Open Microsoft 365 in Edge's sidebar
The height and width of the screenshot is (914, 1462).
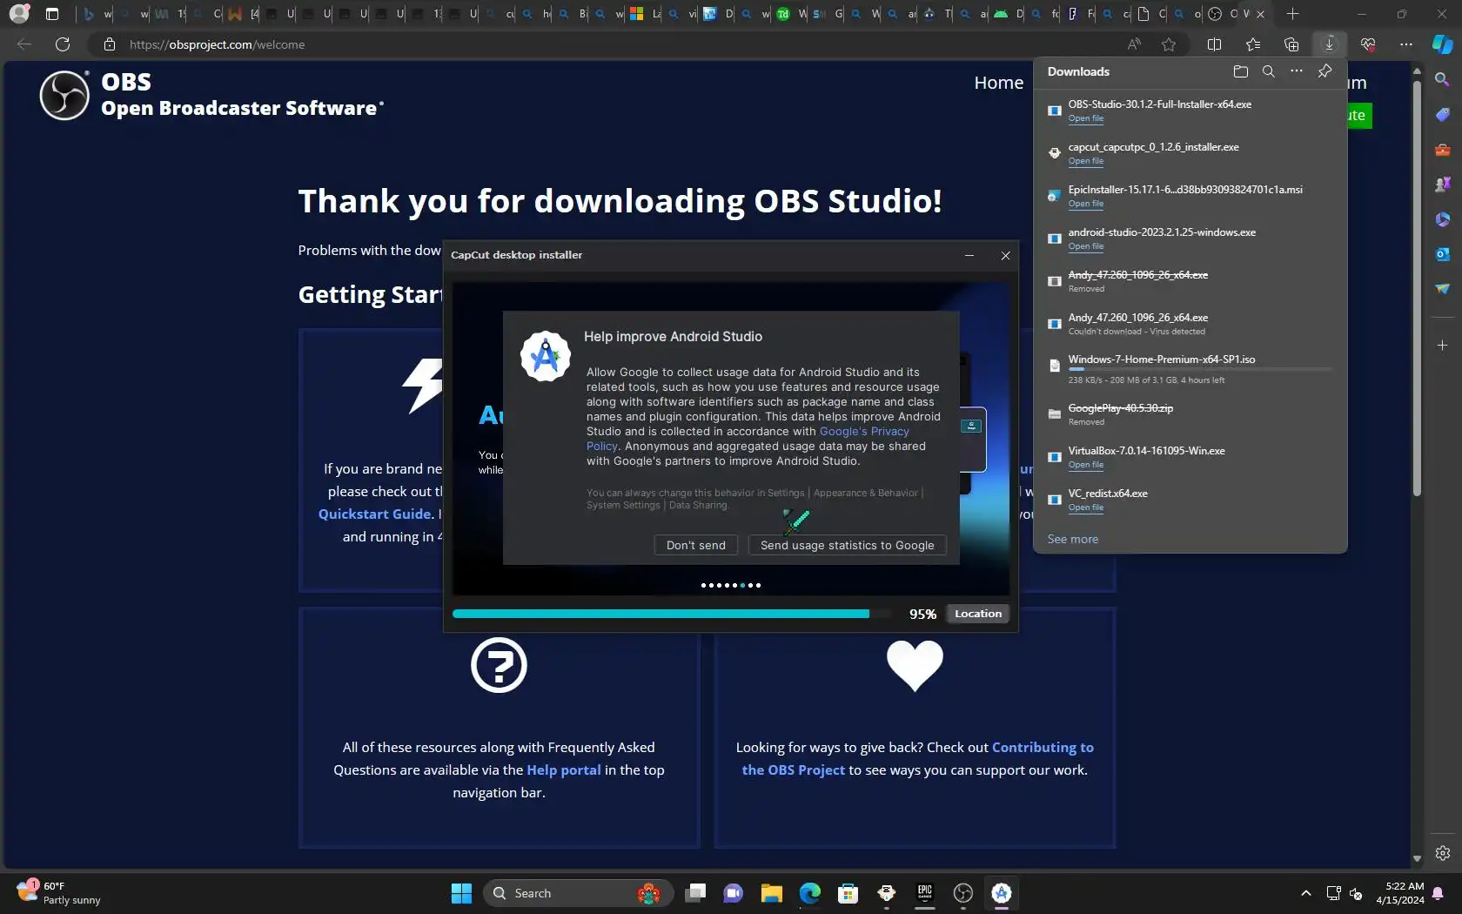1443,219
